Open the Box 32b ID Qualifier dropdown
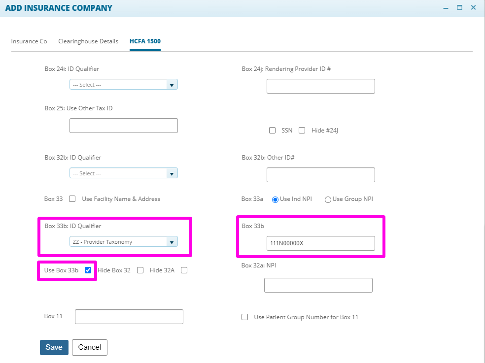Viewport: 485px width, 363px height. [172, 173]
